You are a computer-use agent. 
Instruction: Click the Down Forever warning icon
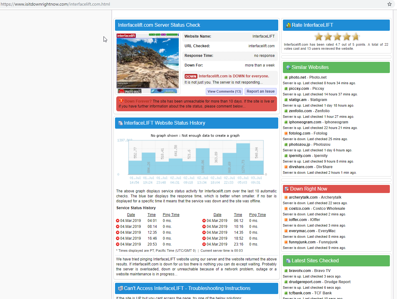click(121, 101)
